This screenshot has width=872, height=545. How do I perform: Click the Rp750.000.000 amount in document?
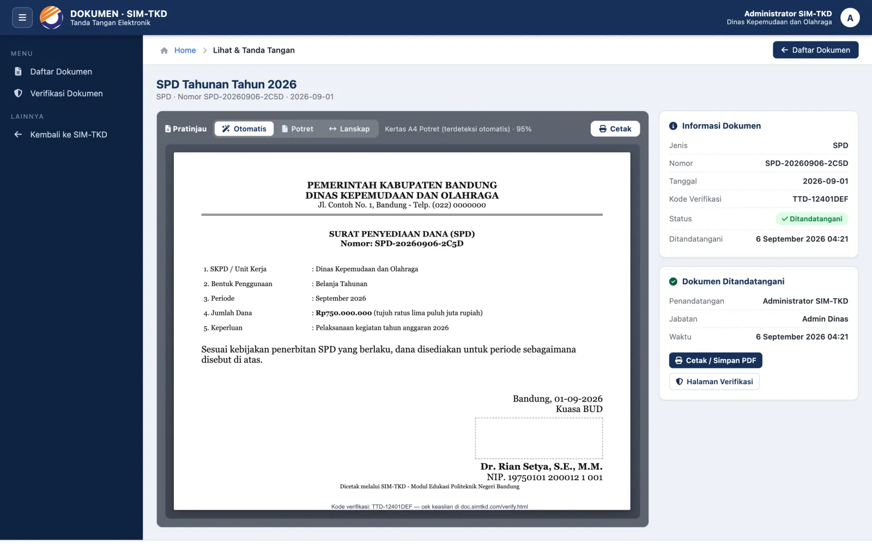(343, 313)
